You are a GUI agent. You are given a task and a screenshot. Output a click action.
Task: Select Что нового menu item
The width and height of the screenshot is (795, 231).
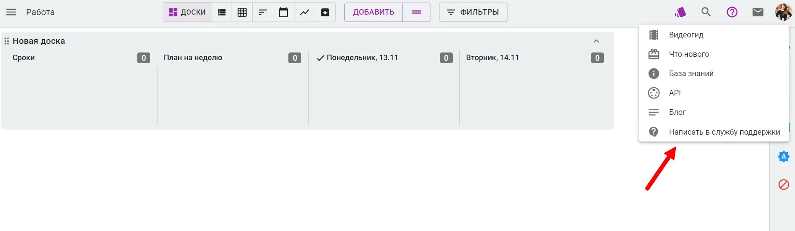[714, 54]
